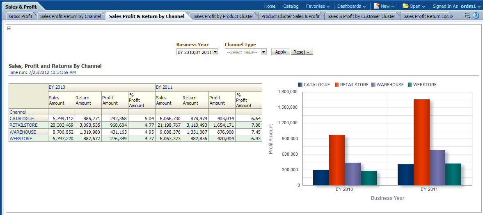Click the New document icon
Screen dimensions: 483x215
point(376,6)
